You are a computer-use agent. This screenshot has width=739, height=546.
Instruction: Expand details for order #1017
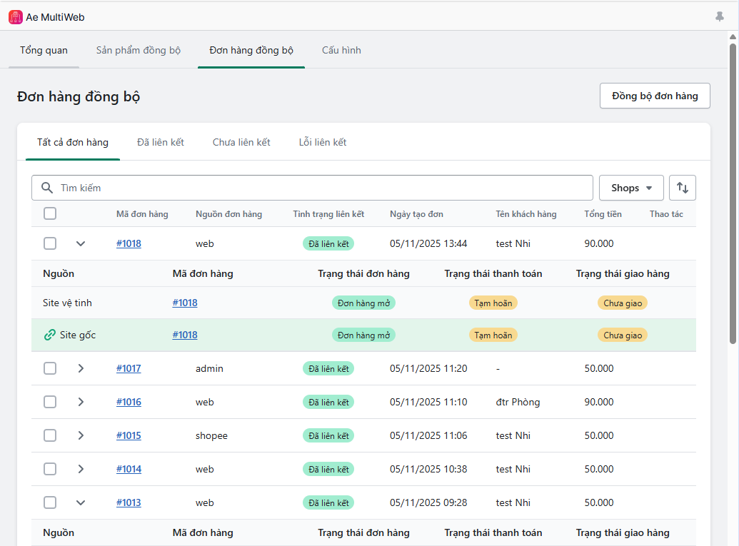pyautogui.click(x=81, y=368)
